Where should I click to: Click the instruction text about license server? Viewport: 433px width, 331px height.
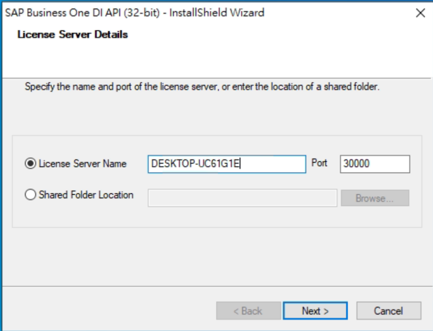tap(202, 87)
